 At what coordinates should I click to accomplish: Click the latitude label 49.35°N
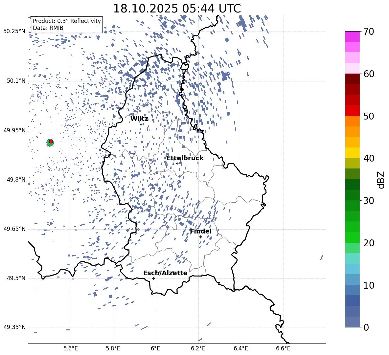[x=14, y=327]
